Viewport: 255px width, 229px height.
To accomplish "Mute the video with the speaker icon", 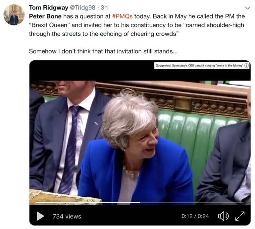I will pos(223,216).
